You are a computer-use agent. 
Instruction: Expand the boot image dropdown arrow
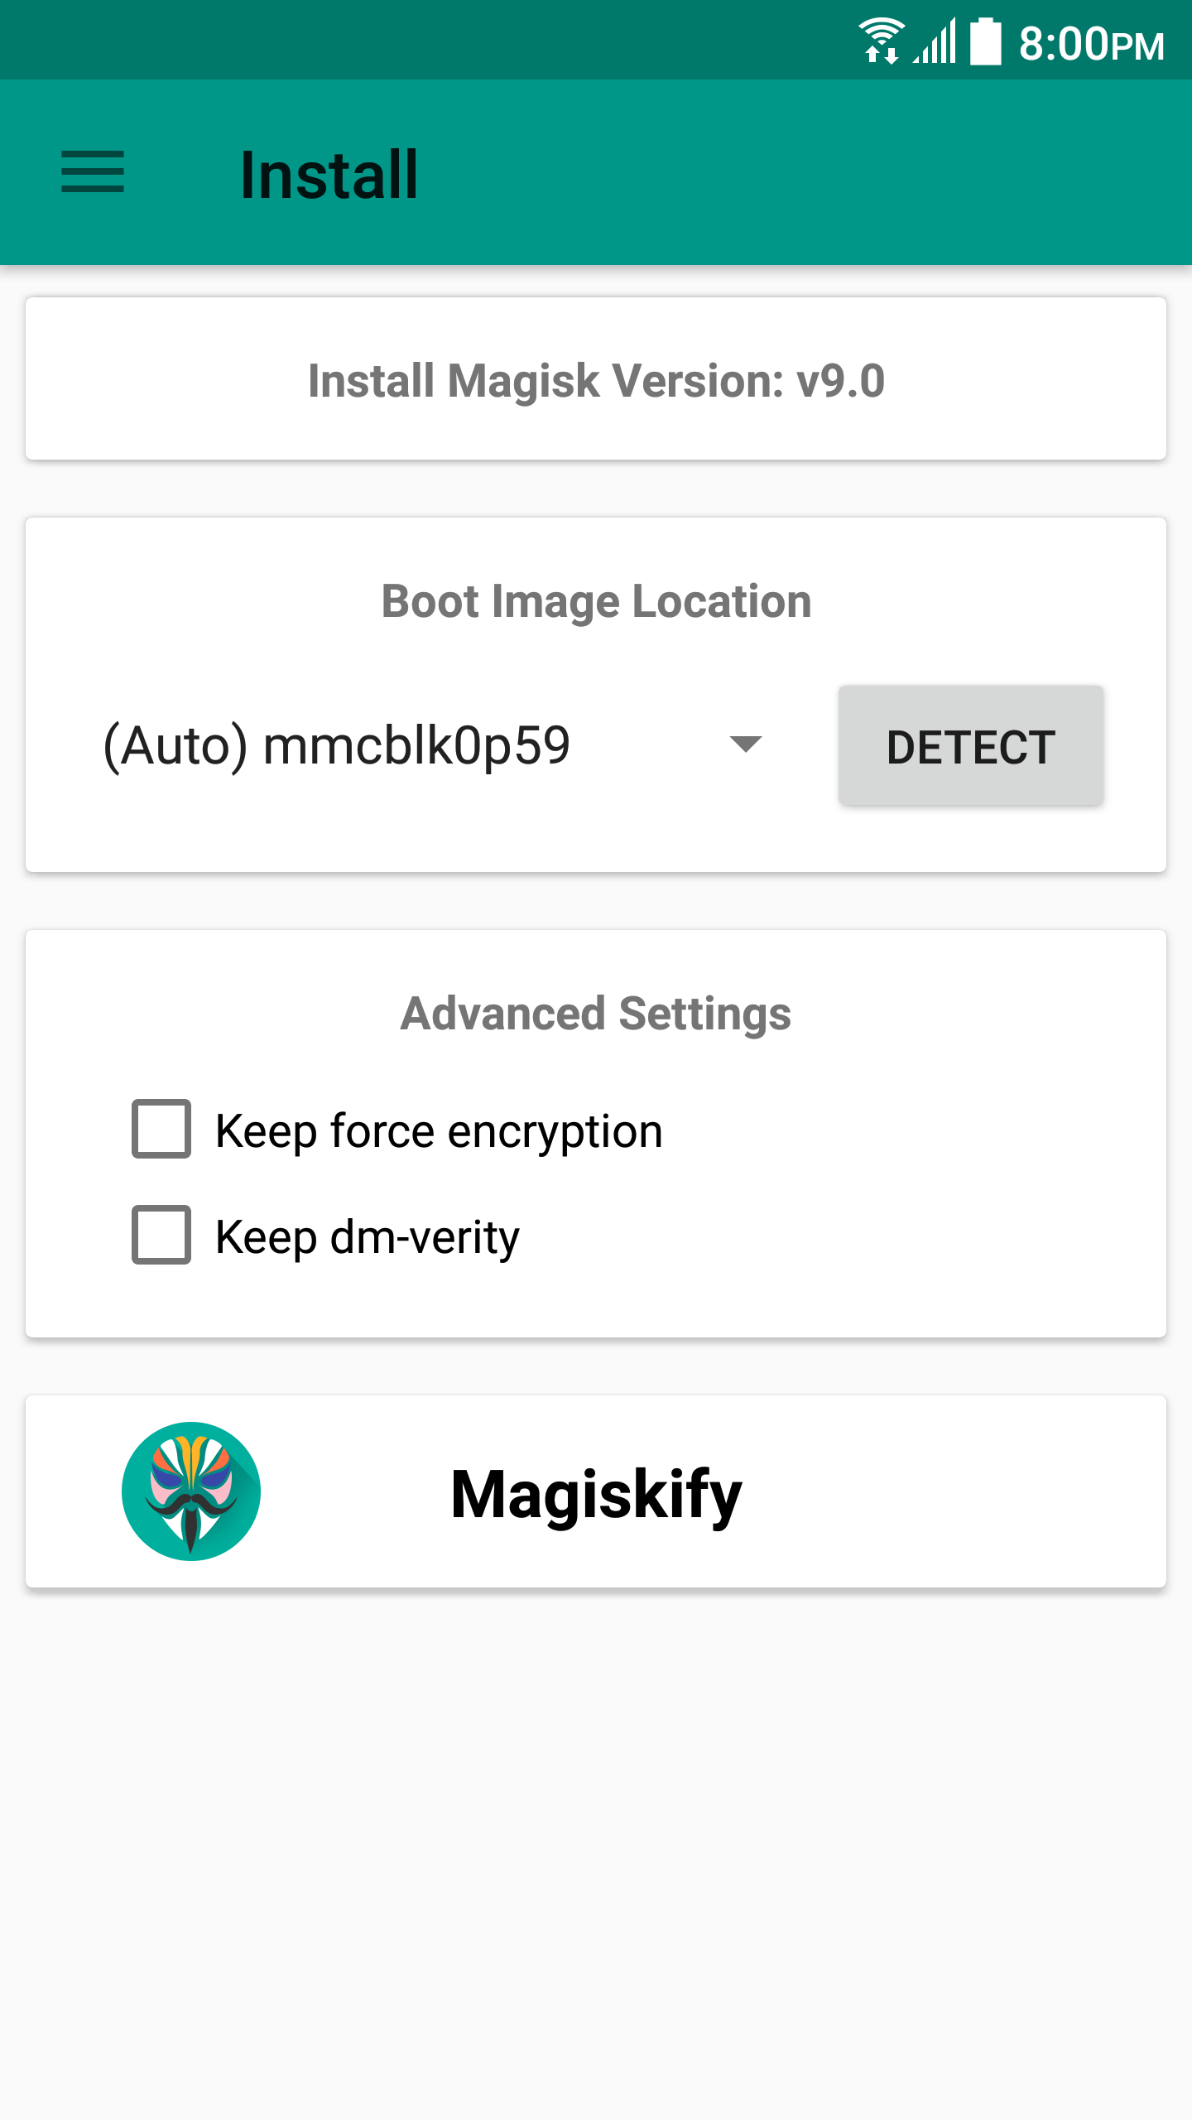(745, 744)
